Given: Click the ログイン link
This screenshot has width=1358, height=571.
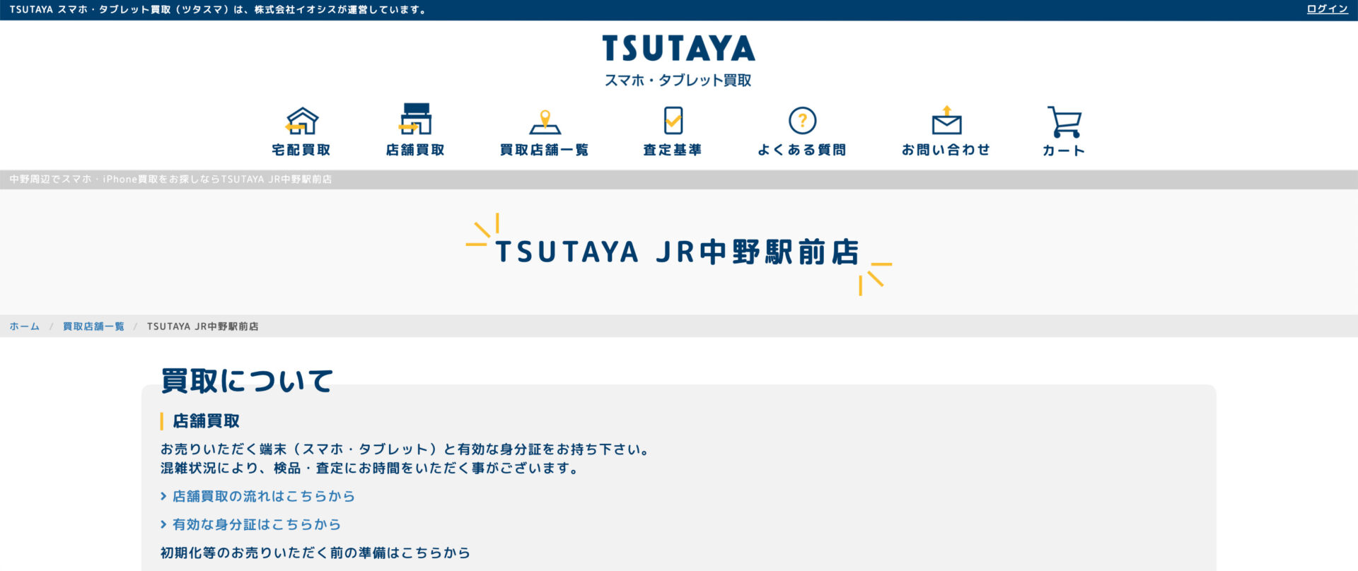Looking at the screenshot, I should [1327, 9].
